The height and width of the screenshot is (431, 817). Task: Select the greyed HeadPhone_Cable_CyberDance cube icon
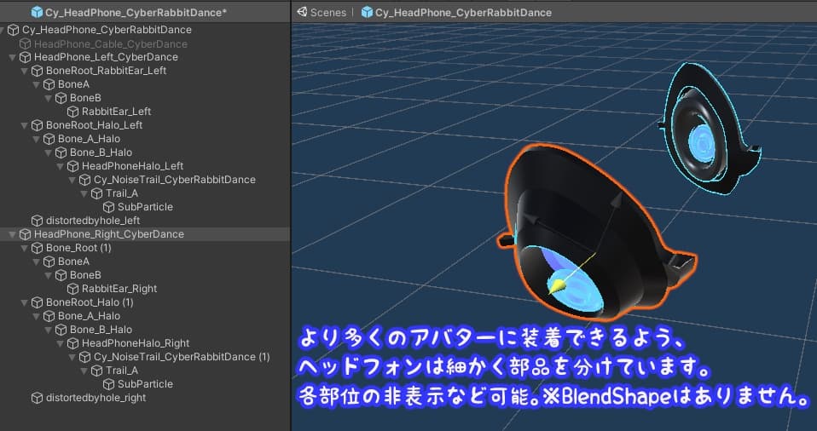(x=25, y=43)
